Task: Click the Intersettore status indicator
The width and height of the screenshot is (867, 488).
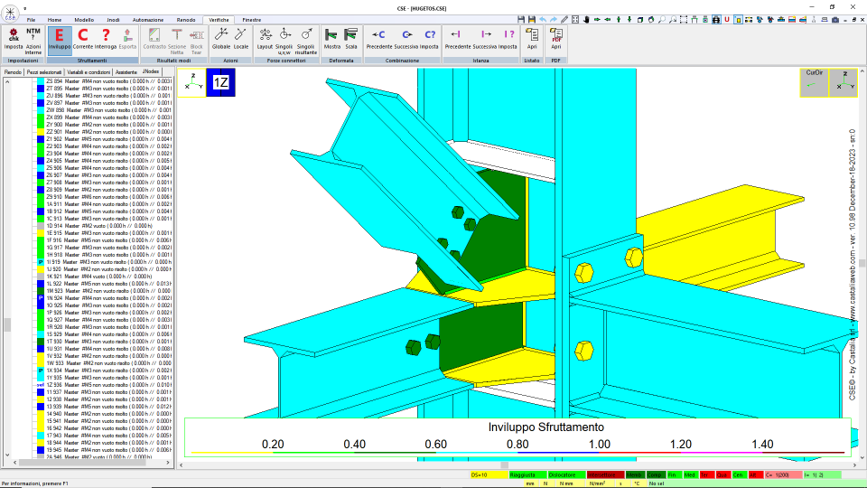Action: [x=605, y=474]
